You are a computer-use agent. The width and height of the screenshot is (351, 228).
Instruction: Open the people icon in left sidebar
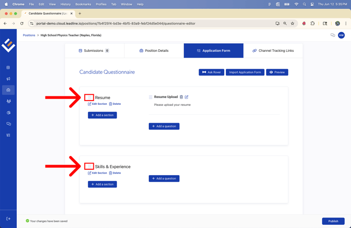pyautogui.click(x=8, y=101)
